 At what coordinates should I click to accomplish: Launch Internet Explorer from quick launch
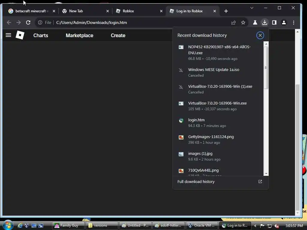point(20,226)
